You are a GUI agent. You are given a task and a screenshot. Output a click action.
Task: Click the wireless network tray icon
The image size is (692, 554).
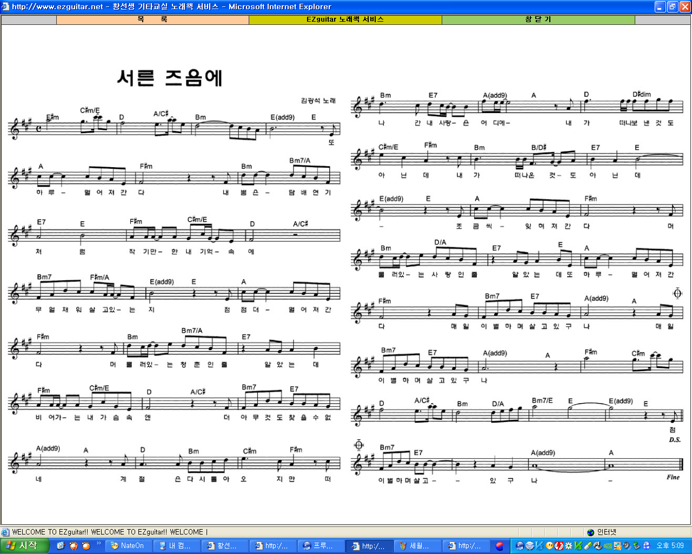click(x=530, y=546)
